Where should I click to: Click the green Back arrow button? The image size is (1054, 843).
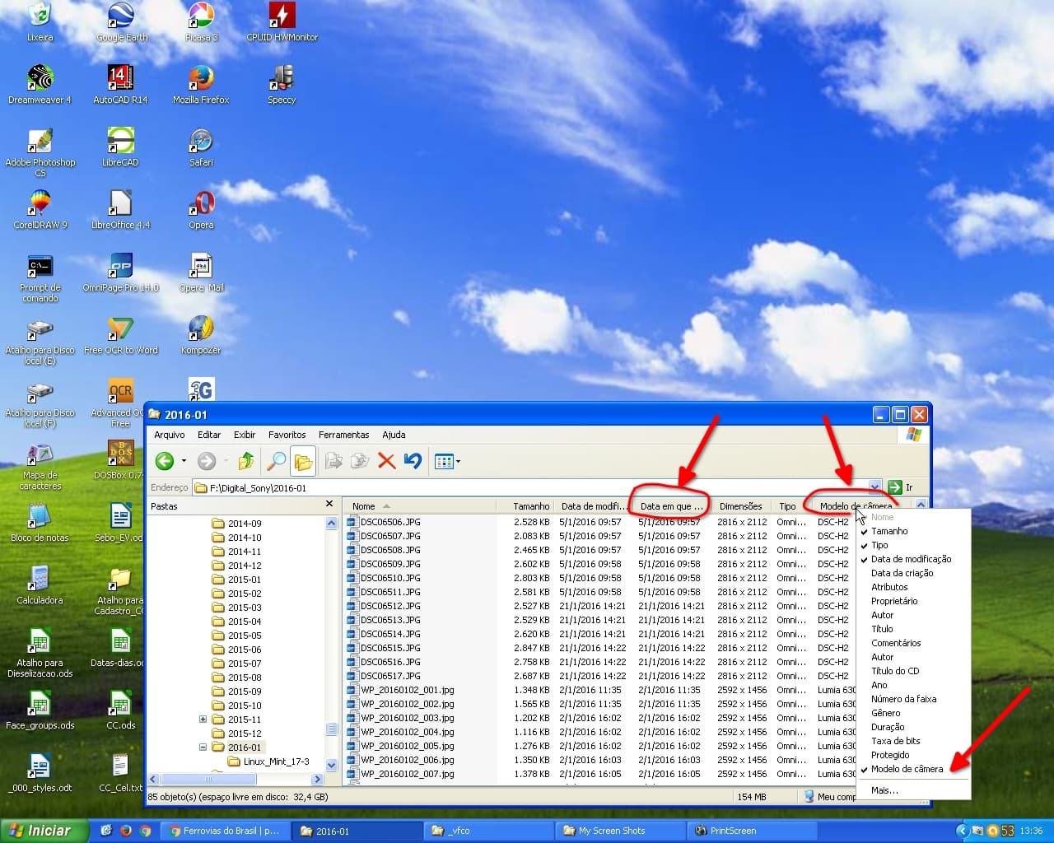[165, 461]
